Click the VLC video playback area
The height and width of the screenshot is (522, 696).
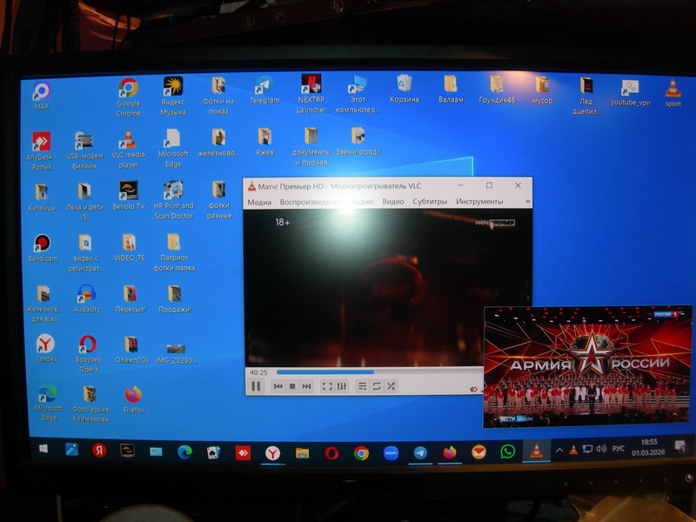(x=364, y=288)
